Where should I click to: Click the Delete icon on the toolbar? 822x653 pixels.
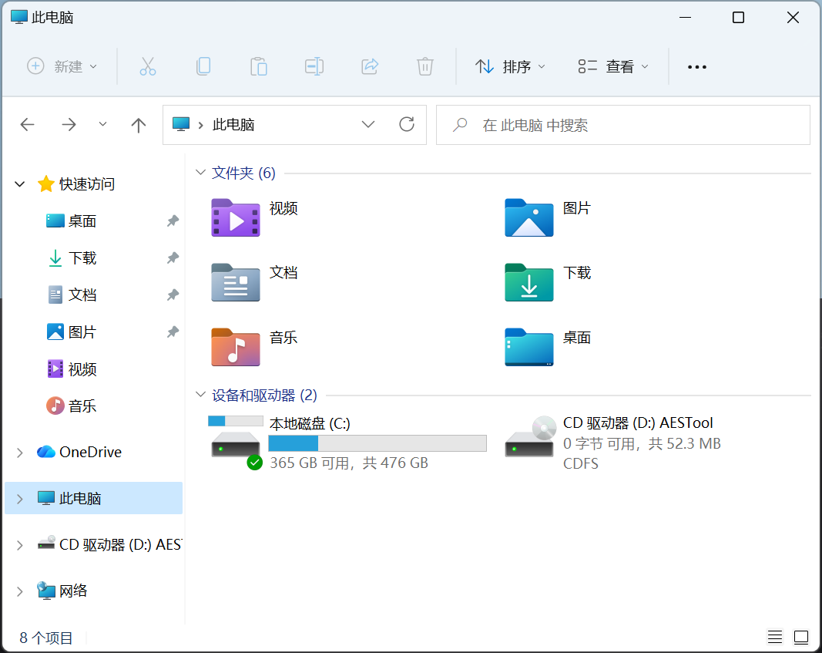click(x=424, y=66)
